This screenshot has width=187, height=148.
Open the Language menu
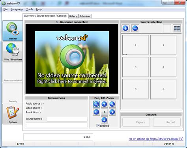point(17,9)
